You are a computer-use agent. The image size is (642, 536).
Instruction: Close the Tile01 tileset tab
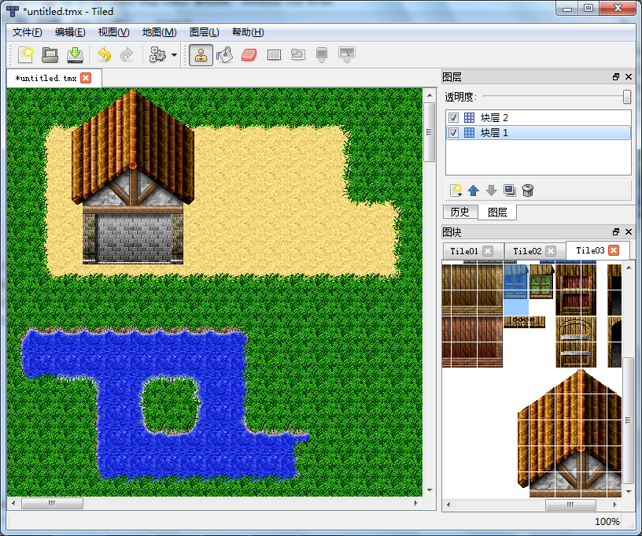487,251
